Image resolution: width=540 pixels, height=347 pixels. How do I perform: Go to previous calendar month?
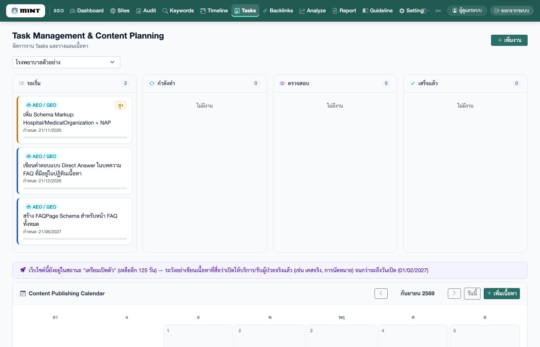[x=381, y=293]
